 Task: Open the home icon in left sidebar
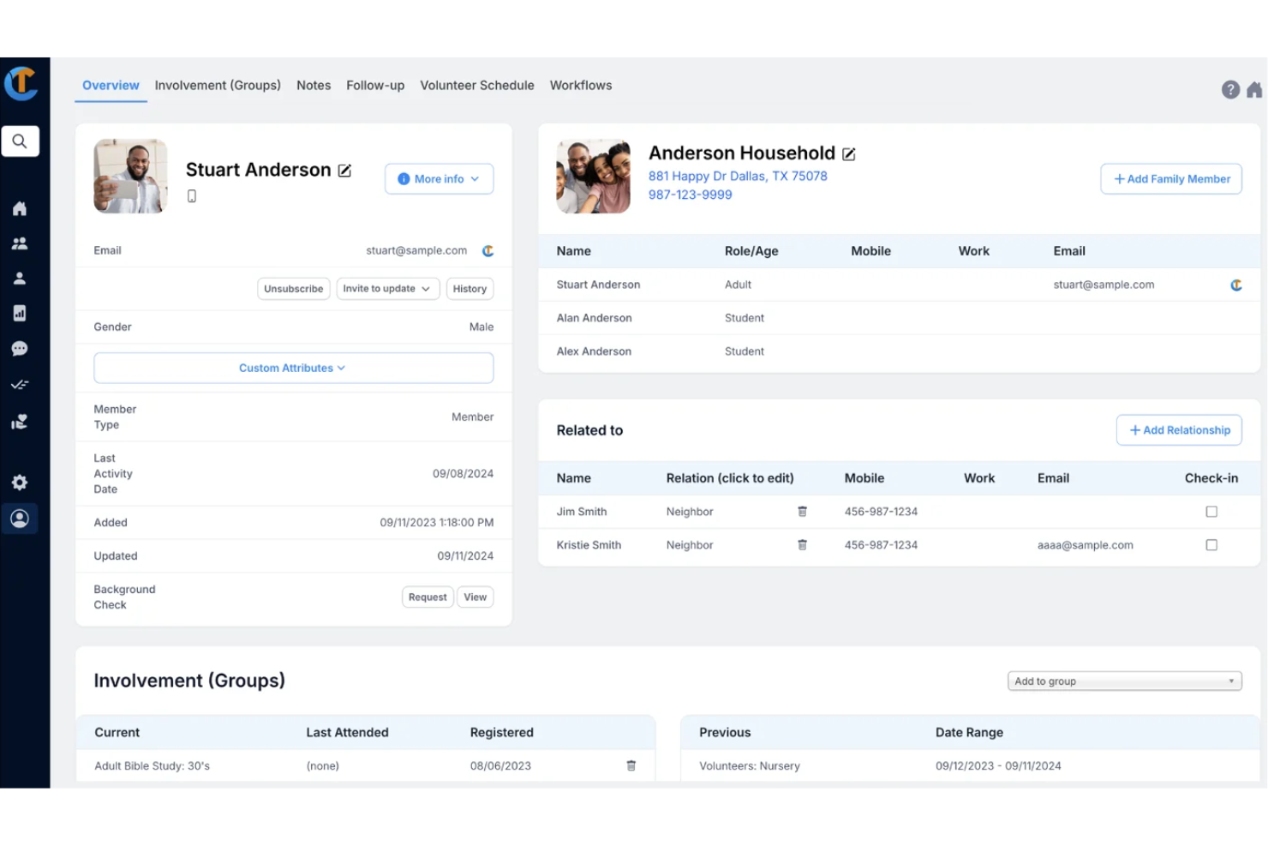[20, 208]
